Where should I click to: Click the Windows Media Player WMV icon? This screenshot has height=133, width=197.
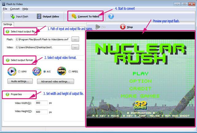[12, 71]
